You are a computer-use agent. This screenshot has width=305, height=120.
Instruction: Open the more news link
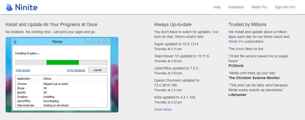163,109
